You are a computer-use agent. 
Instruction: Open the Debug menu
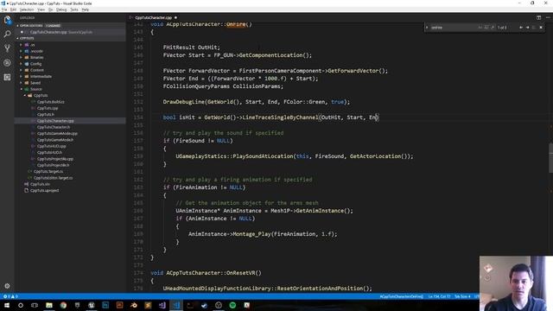pos(61,10)
